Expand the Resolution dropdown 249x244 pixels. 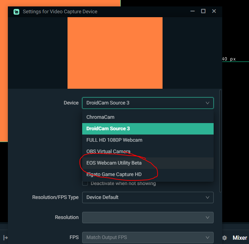point(148,218)
